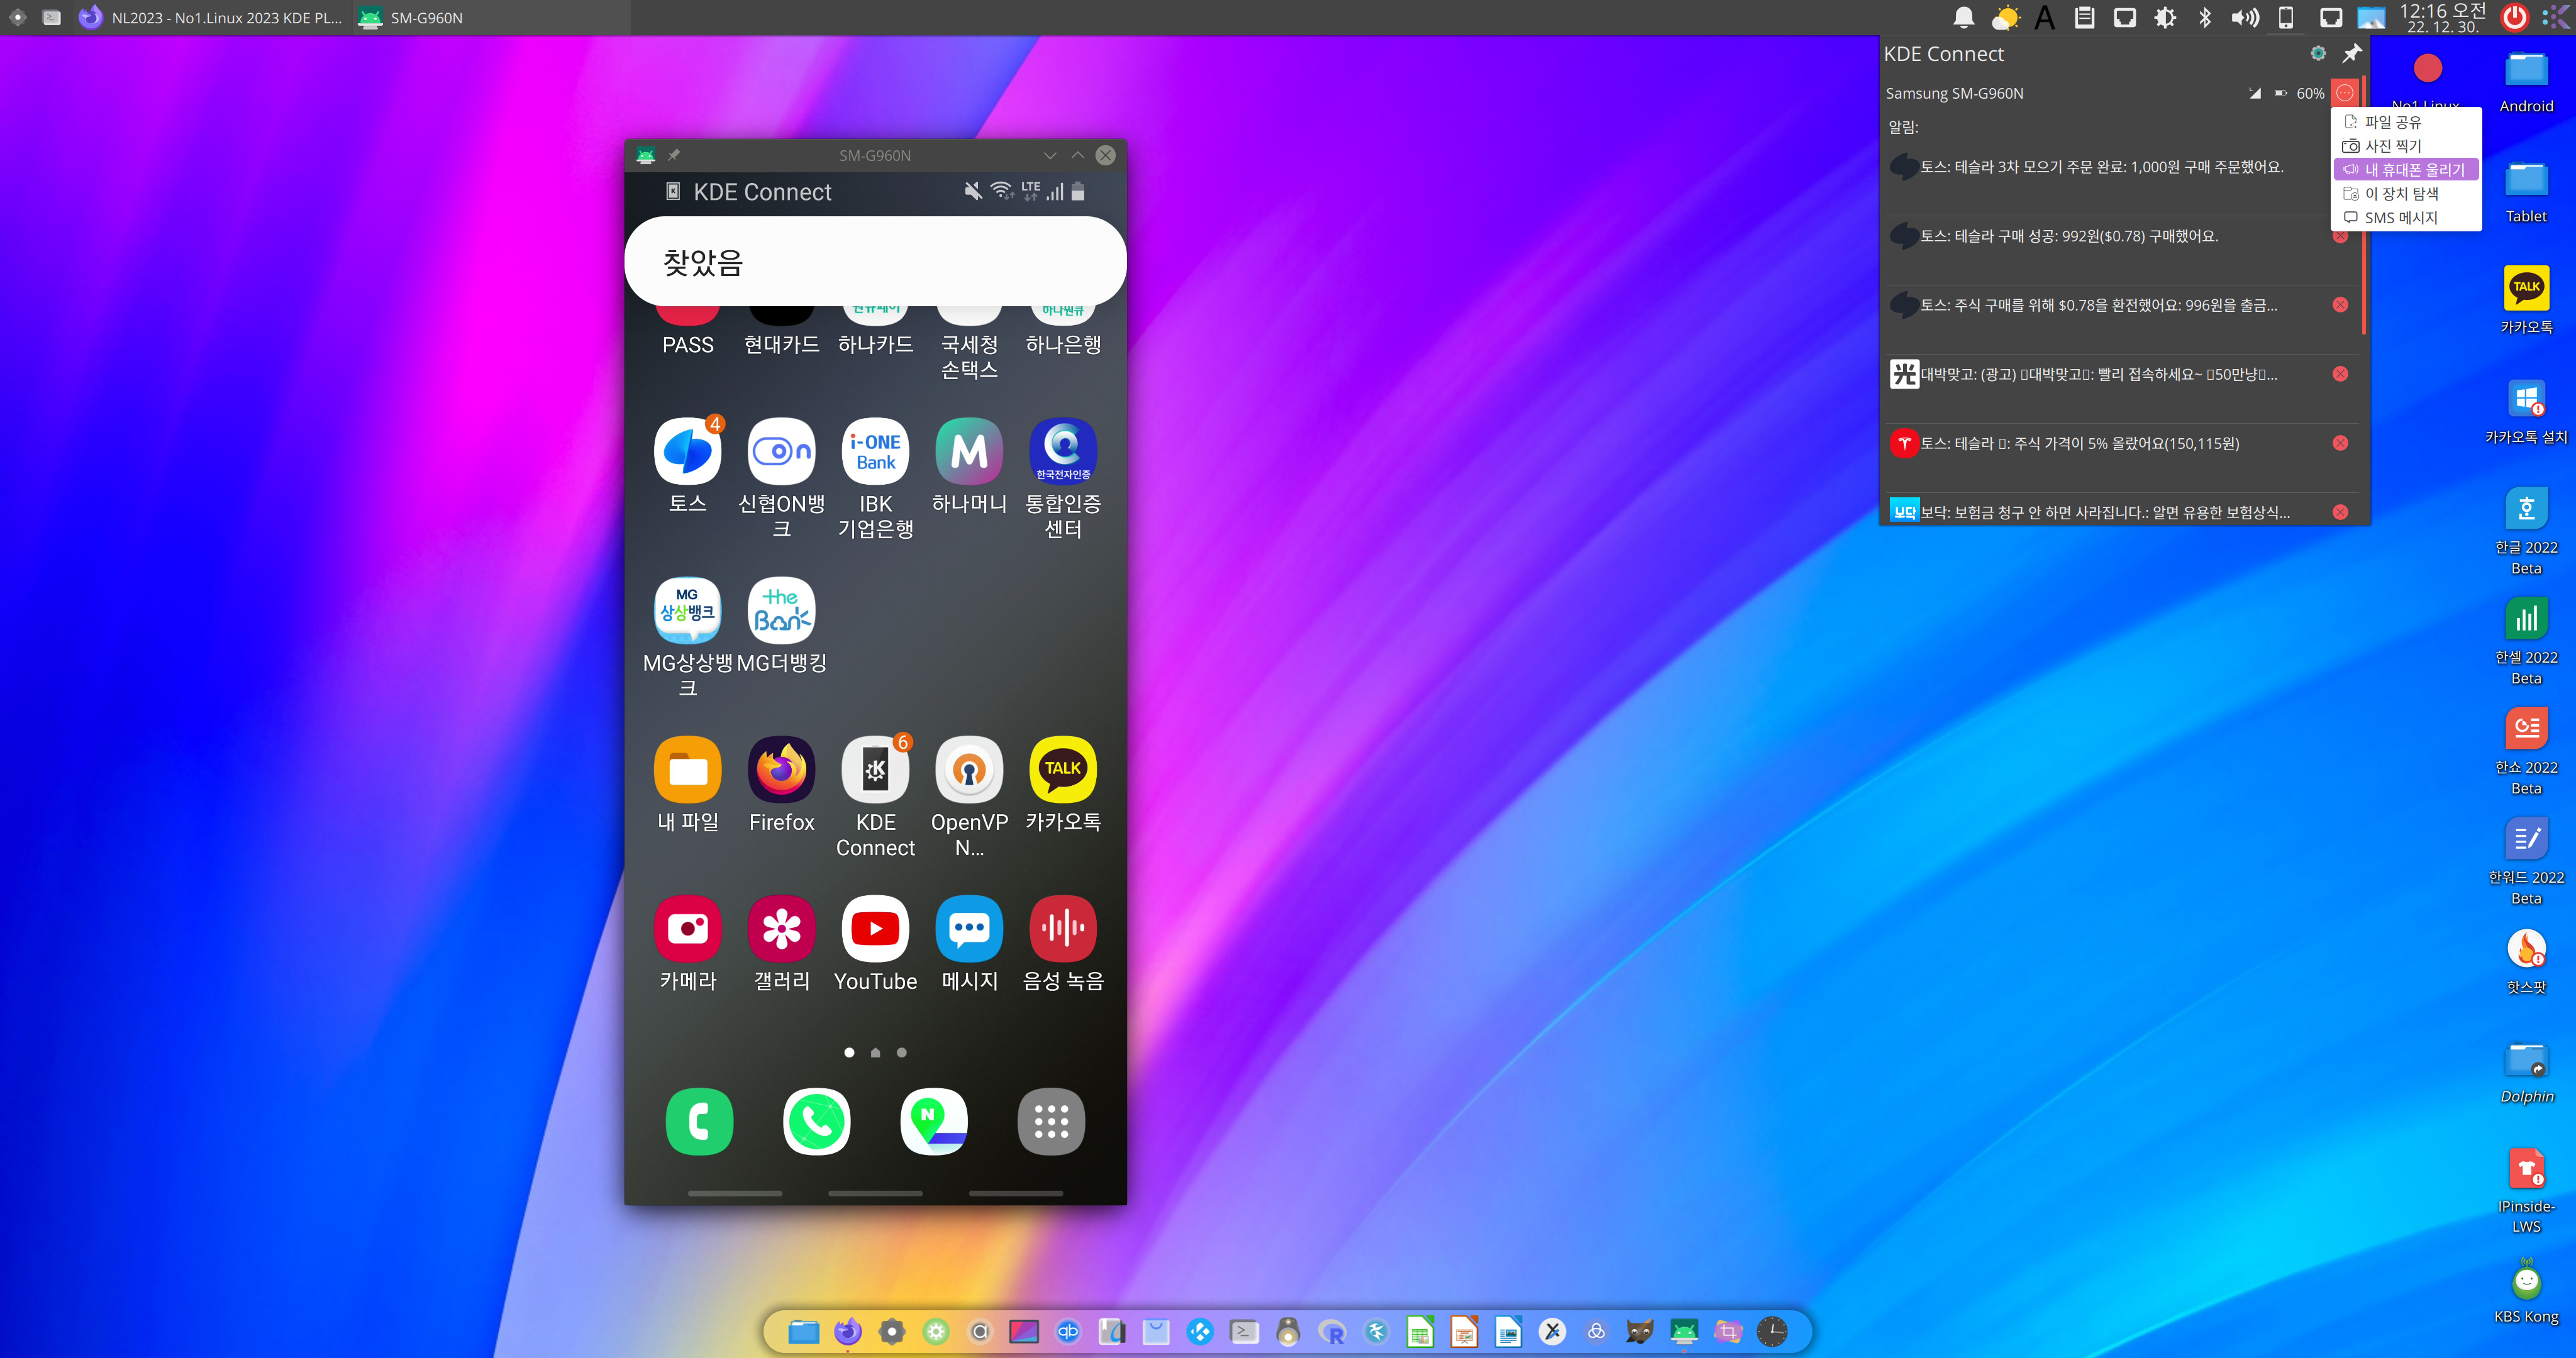The height and width of the screenshot is (1358, 2576).
Task: Open the 갤러리 app
Action: pyautogui.click(x=781, y=929)
